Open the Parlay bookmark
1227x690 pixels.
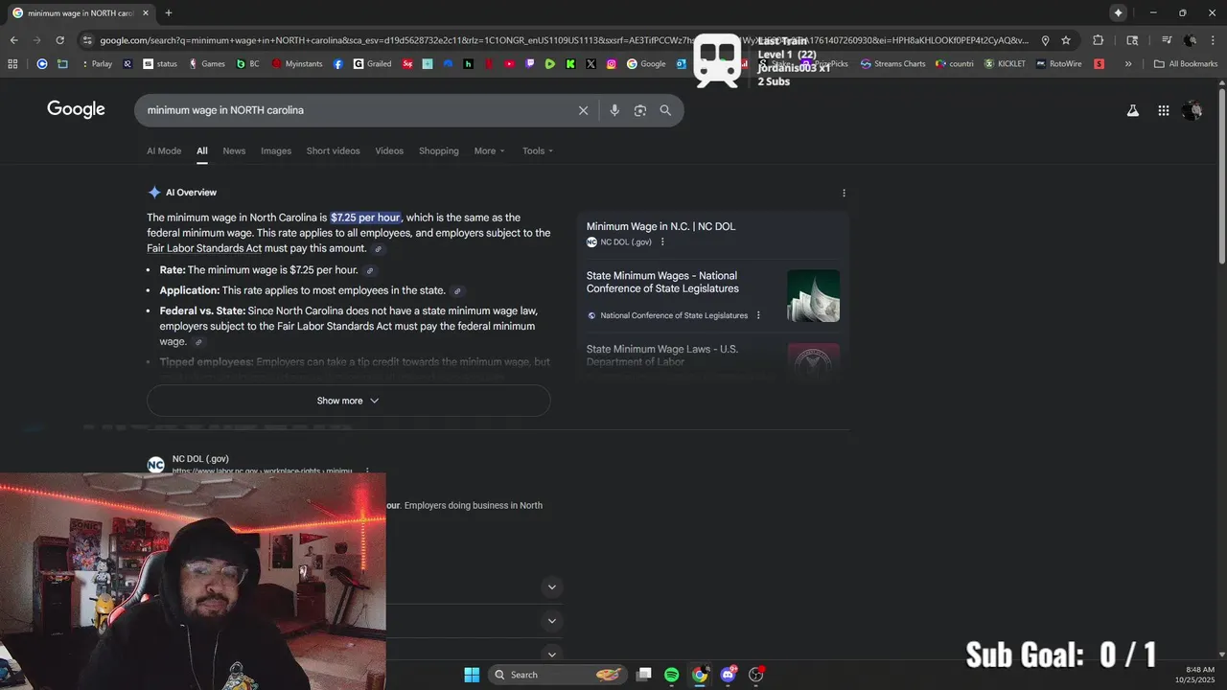tap(95, 64)
